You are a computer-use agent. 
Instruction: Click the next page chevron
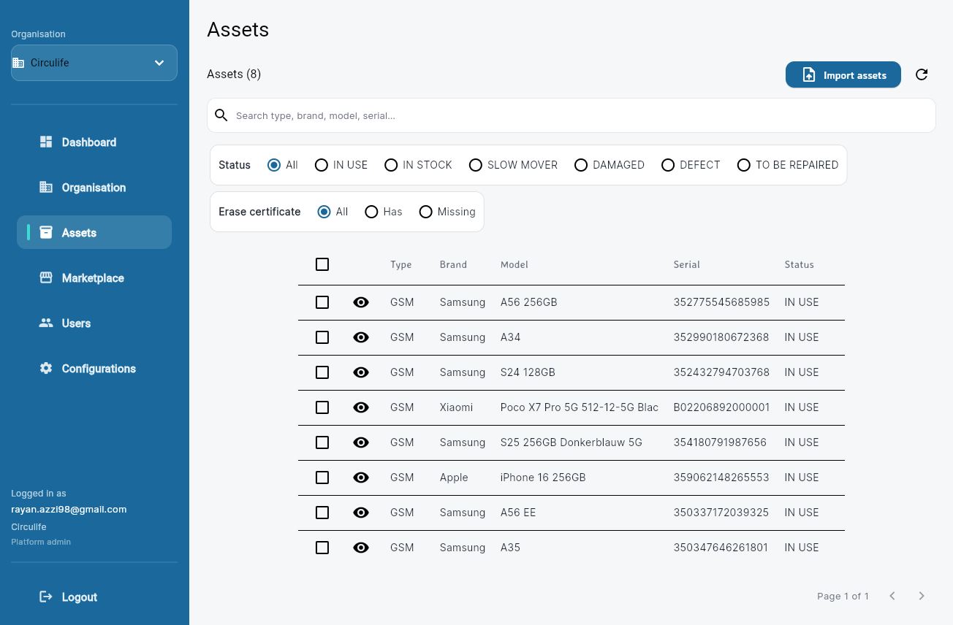(922, 596)
